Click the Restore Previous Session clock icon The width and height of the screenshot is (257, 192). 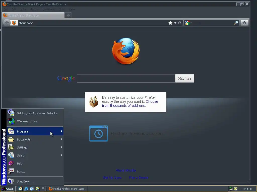tap(98, 133)
